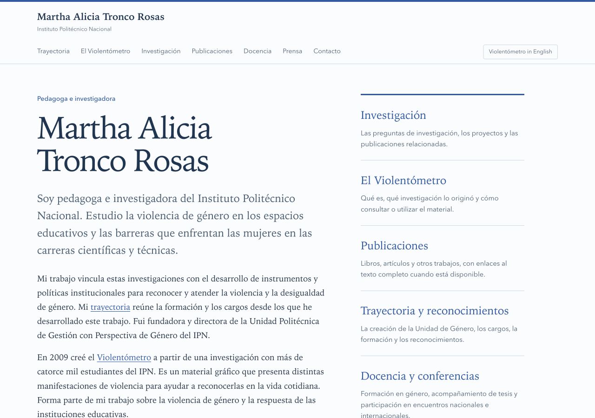Open the Prensa nav link

click(292, 51)
